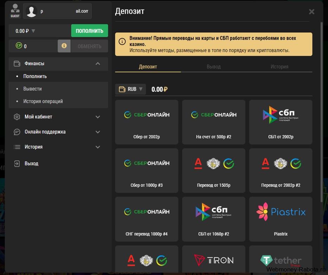
Task: Choose Piastrix payment method
Action: tap(281, 219)
